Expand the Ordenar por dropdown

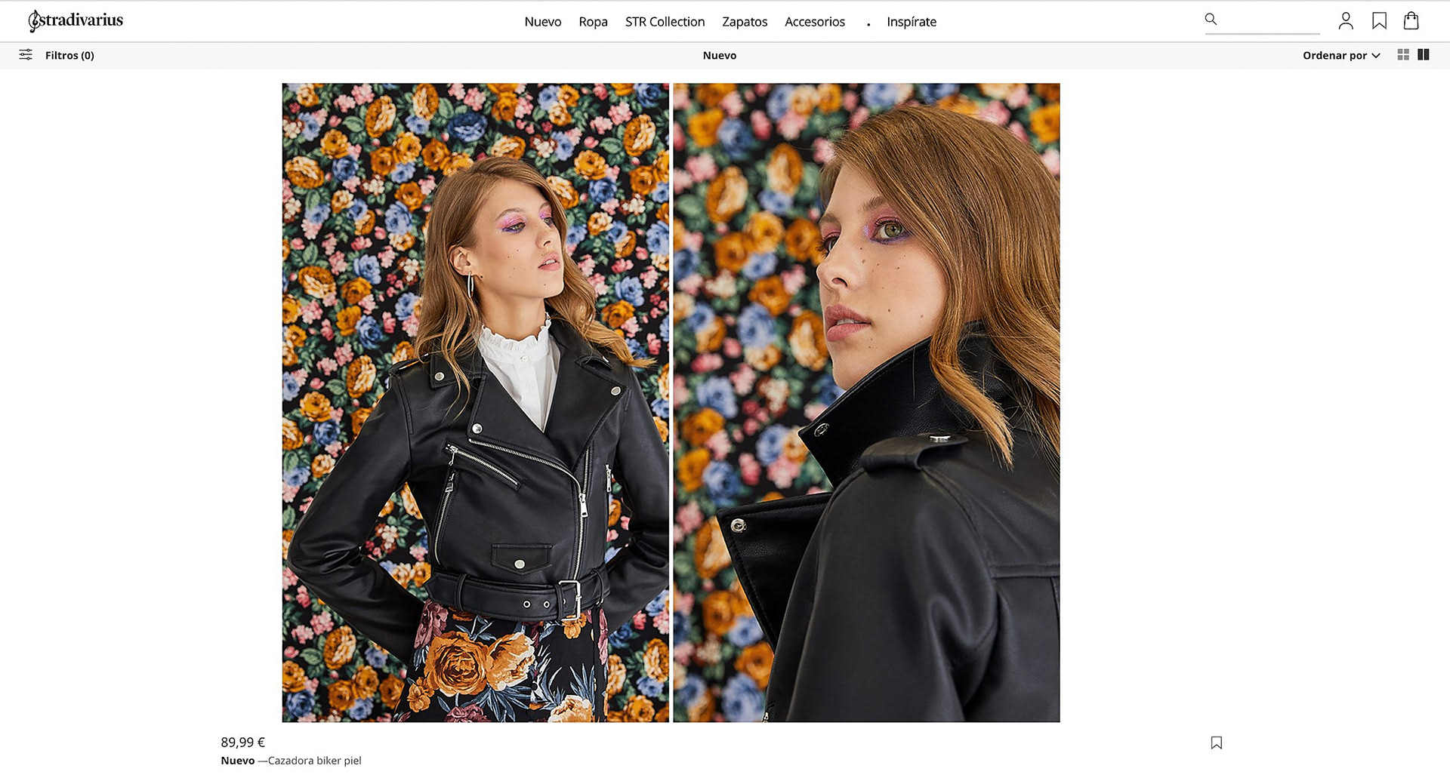click(1341, 56)
